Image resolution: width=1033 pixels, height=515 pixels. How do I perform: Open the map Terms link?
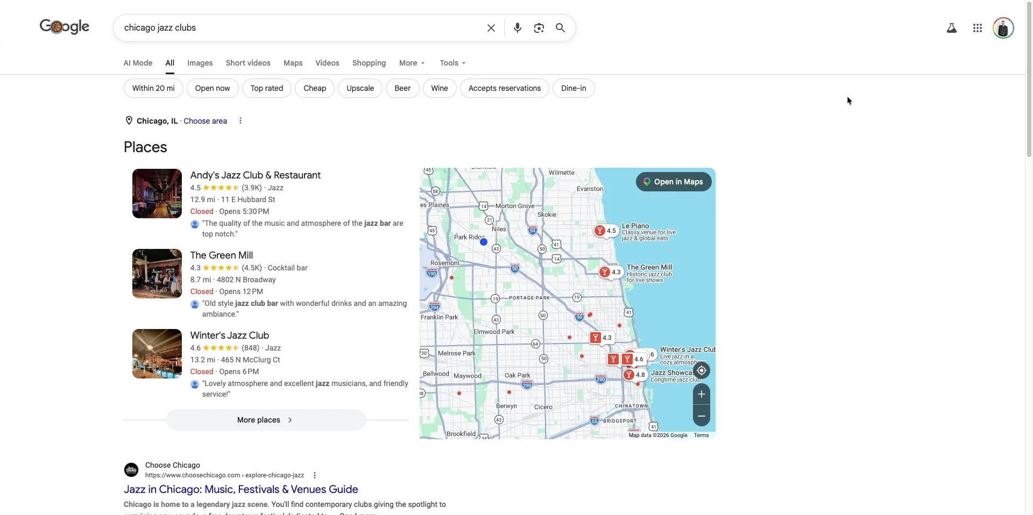coord(701,435)
